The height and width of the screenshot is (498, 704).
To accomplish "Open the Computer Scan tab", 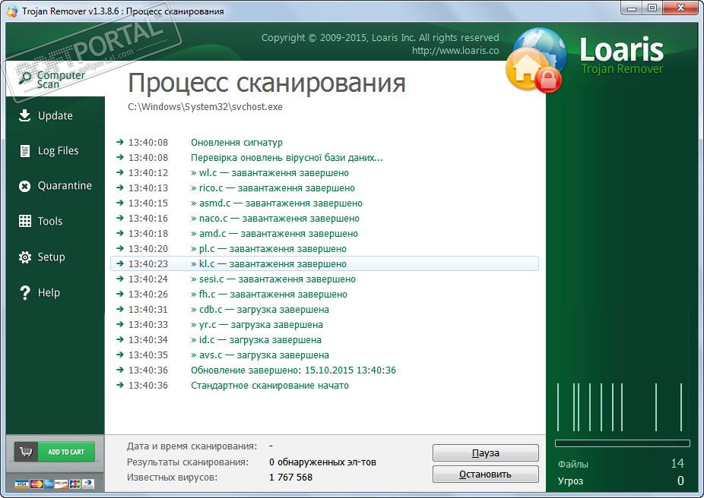I will [x=55, y=79].
